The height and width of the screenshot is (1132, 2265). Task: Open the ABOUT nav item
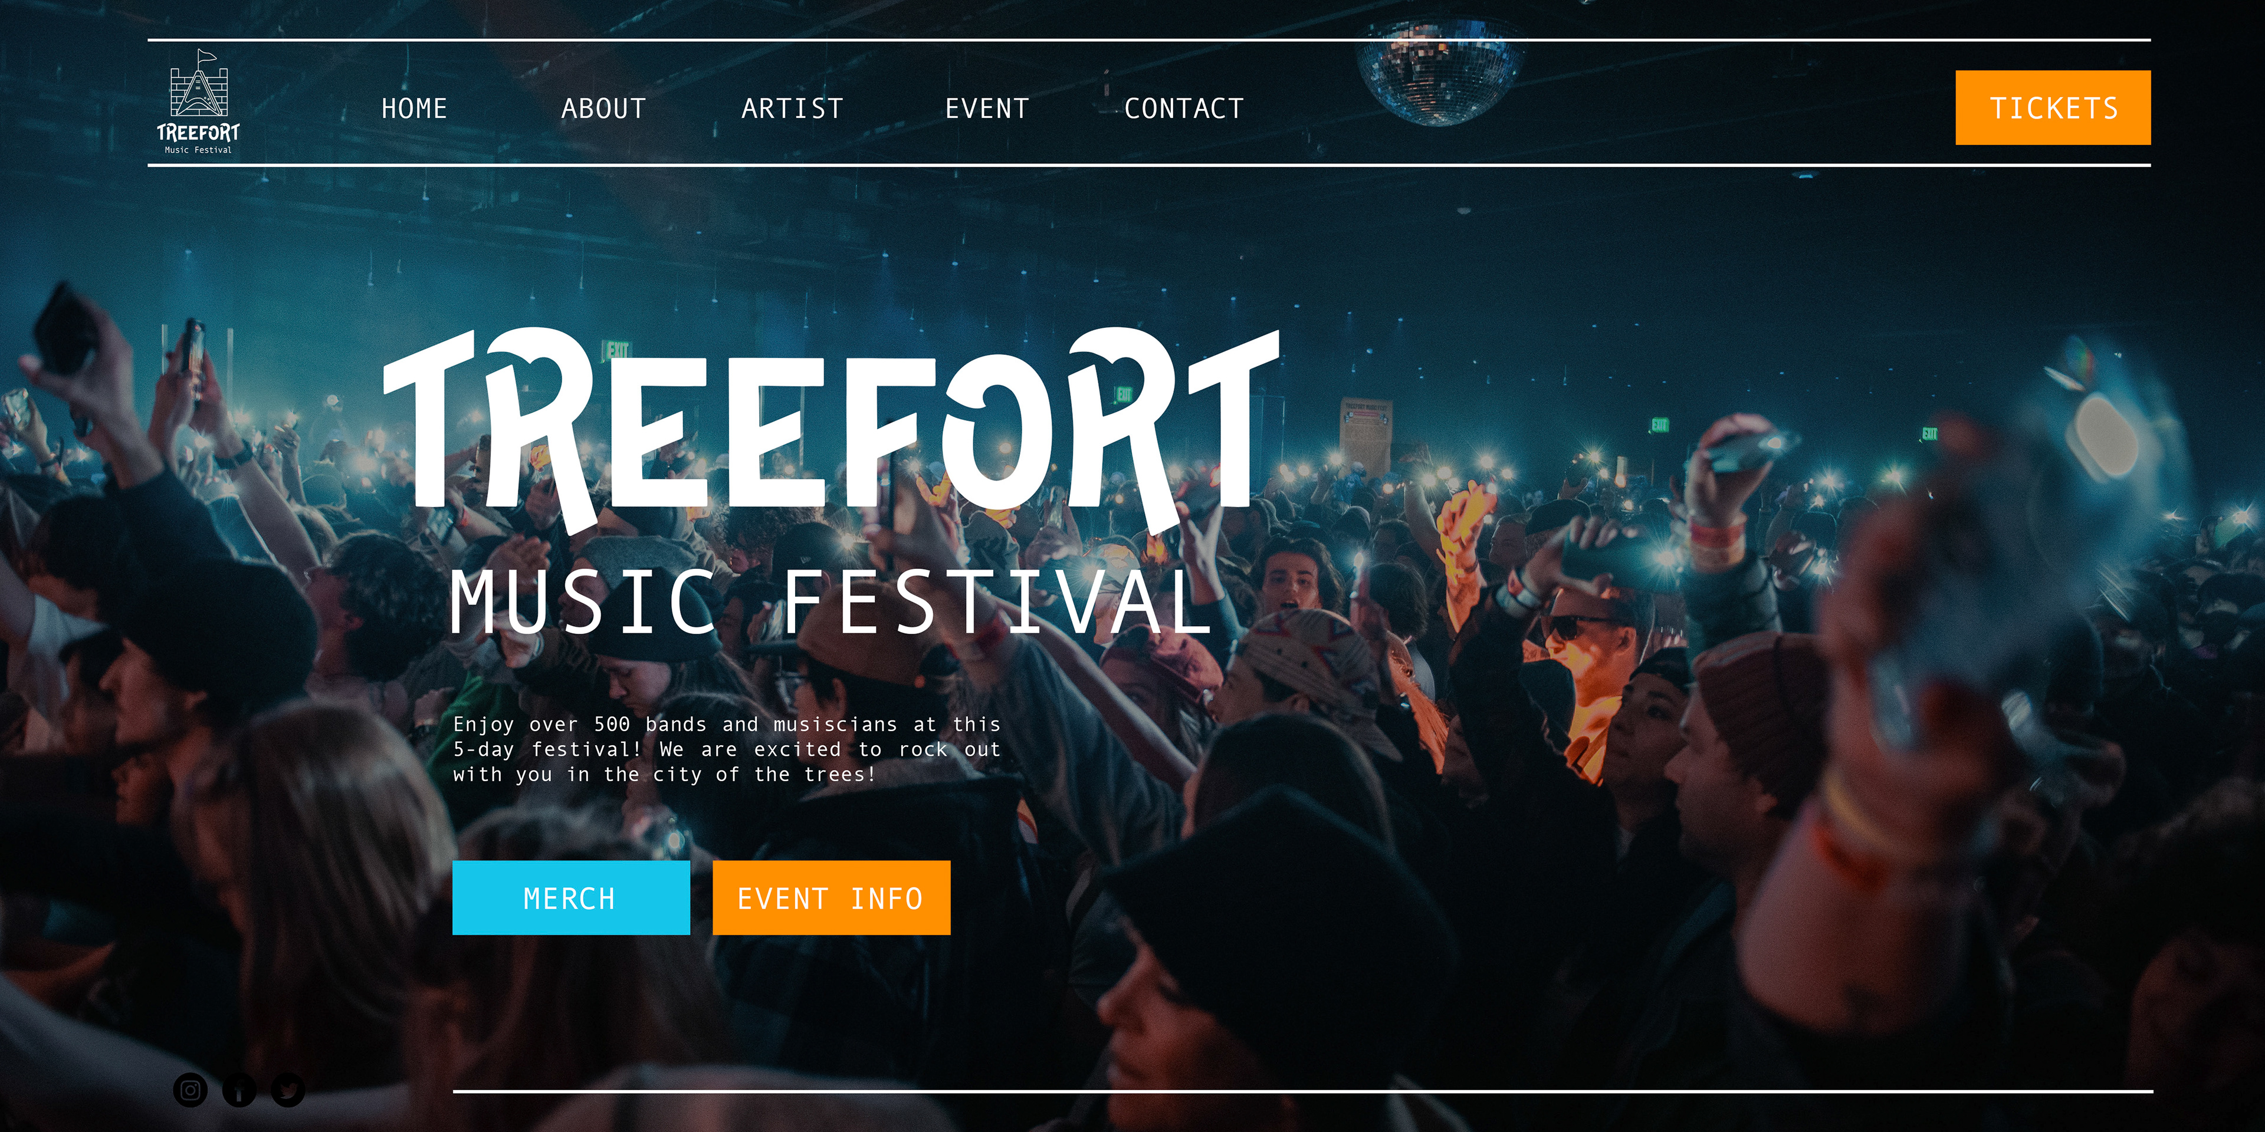tap(603, 108)
